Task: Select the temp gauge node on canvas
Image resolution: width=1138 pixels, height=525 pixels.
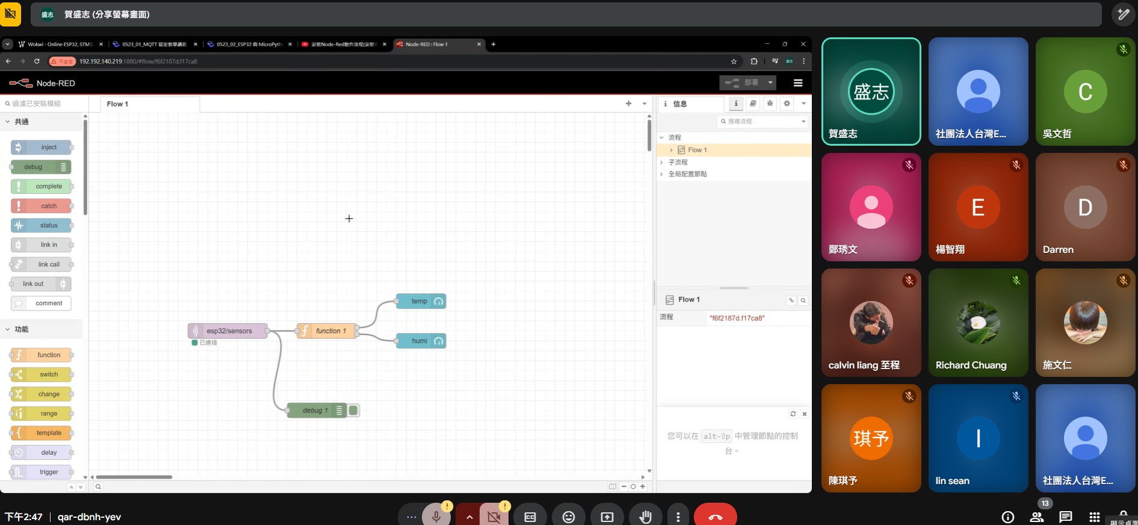Action: 421,301
